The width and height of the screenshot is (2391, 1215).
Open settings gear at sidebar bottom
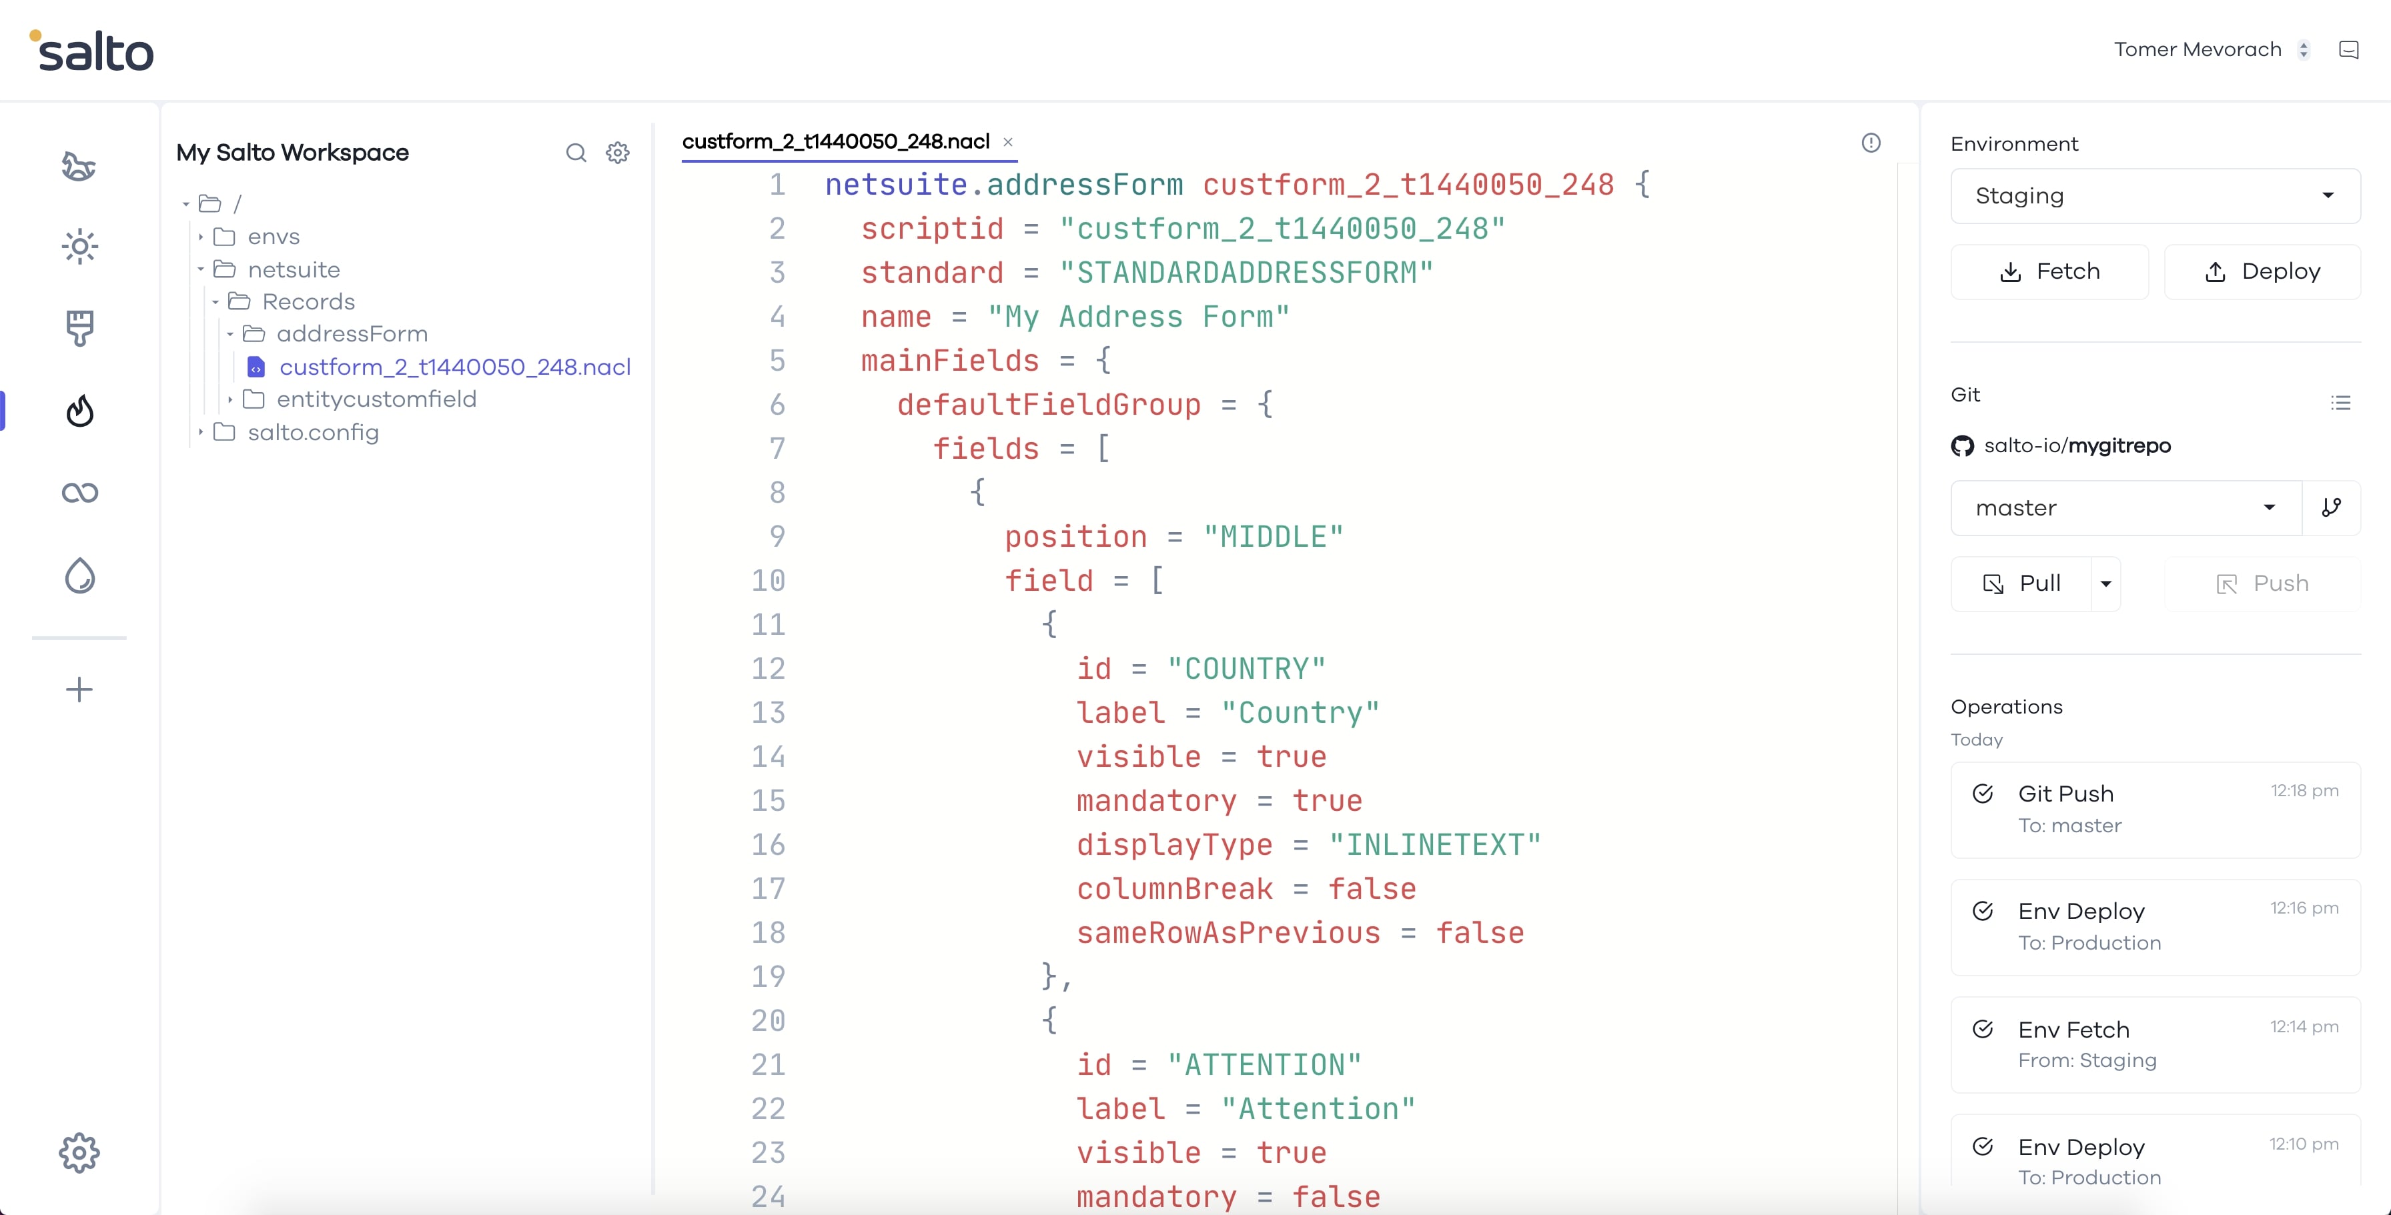(80, 1153)
